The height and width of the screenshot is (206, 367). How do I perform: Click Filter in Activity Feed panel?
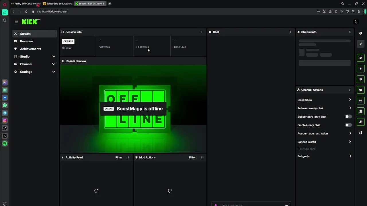[x=119, y=157]
